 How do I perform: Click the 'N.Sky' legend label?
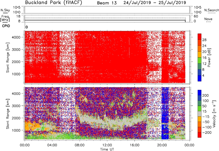(x=5, y=10)
